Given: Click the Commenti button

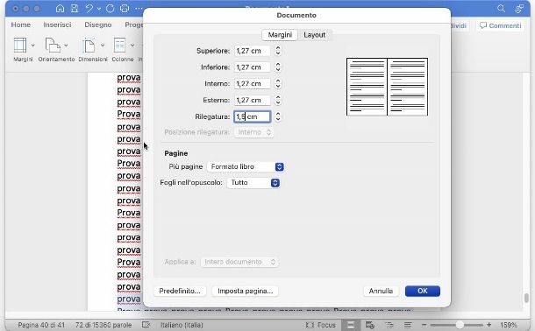Looking at the screenshot, I should point(500,25).
